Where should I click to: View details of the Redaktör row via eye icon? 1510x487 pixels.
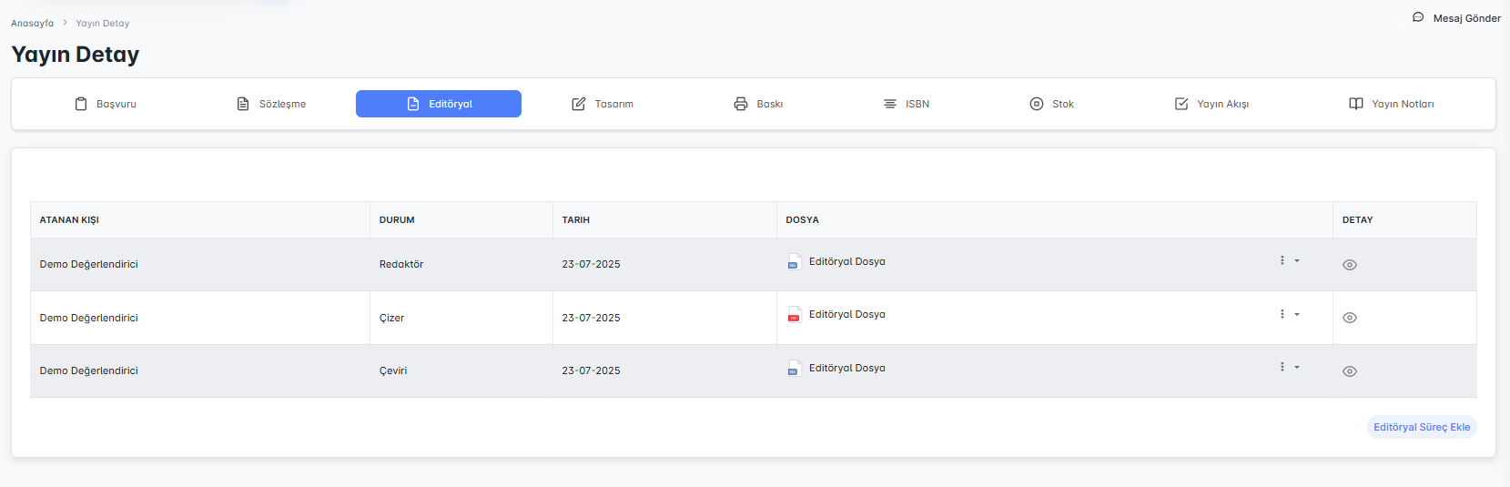tap(1350, 265)
